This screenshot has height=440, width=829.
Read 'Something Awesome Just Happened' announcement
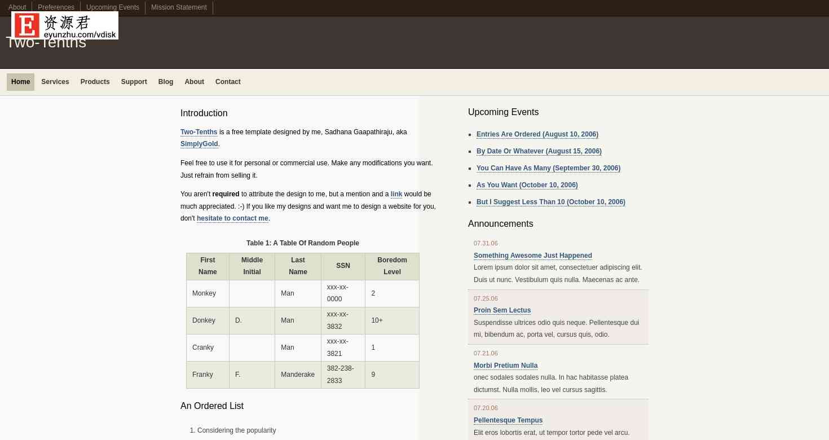[x=533, y=256]
